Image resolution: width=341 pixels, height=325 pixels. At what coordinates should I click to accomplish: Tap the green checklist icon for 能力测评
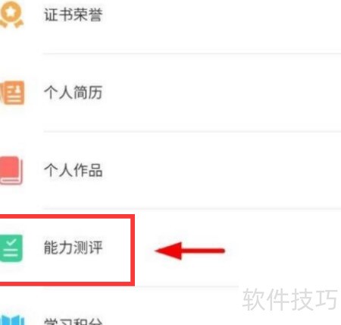(11, 248)
